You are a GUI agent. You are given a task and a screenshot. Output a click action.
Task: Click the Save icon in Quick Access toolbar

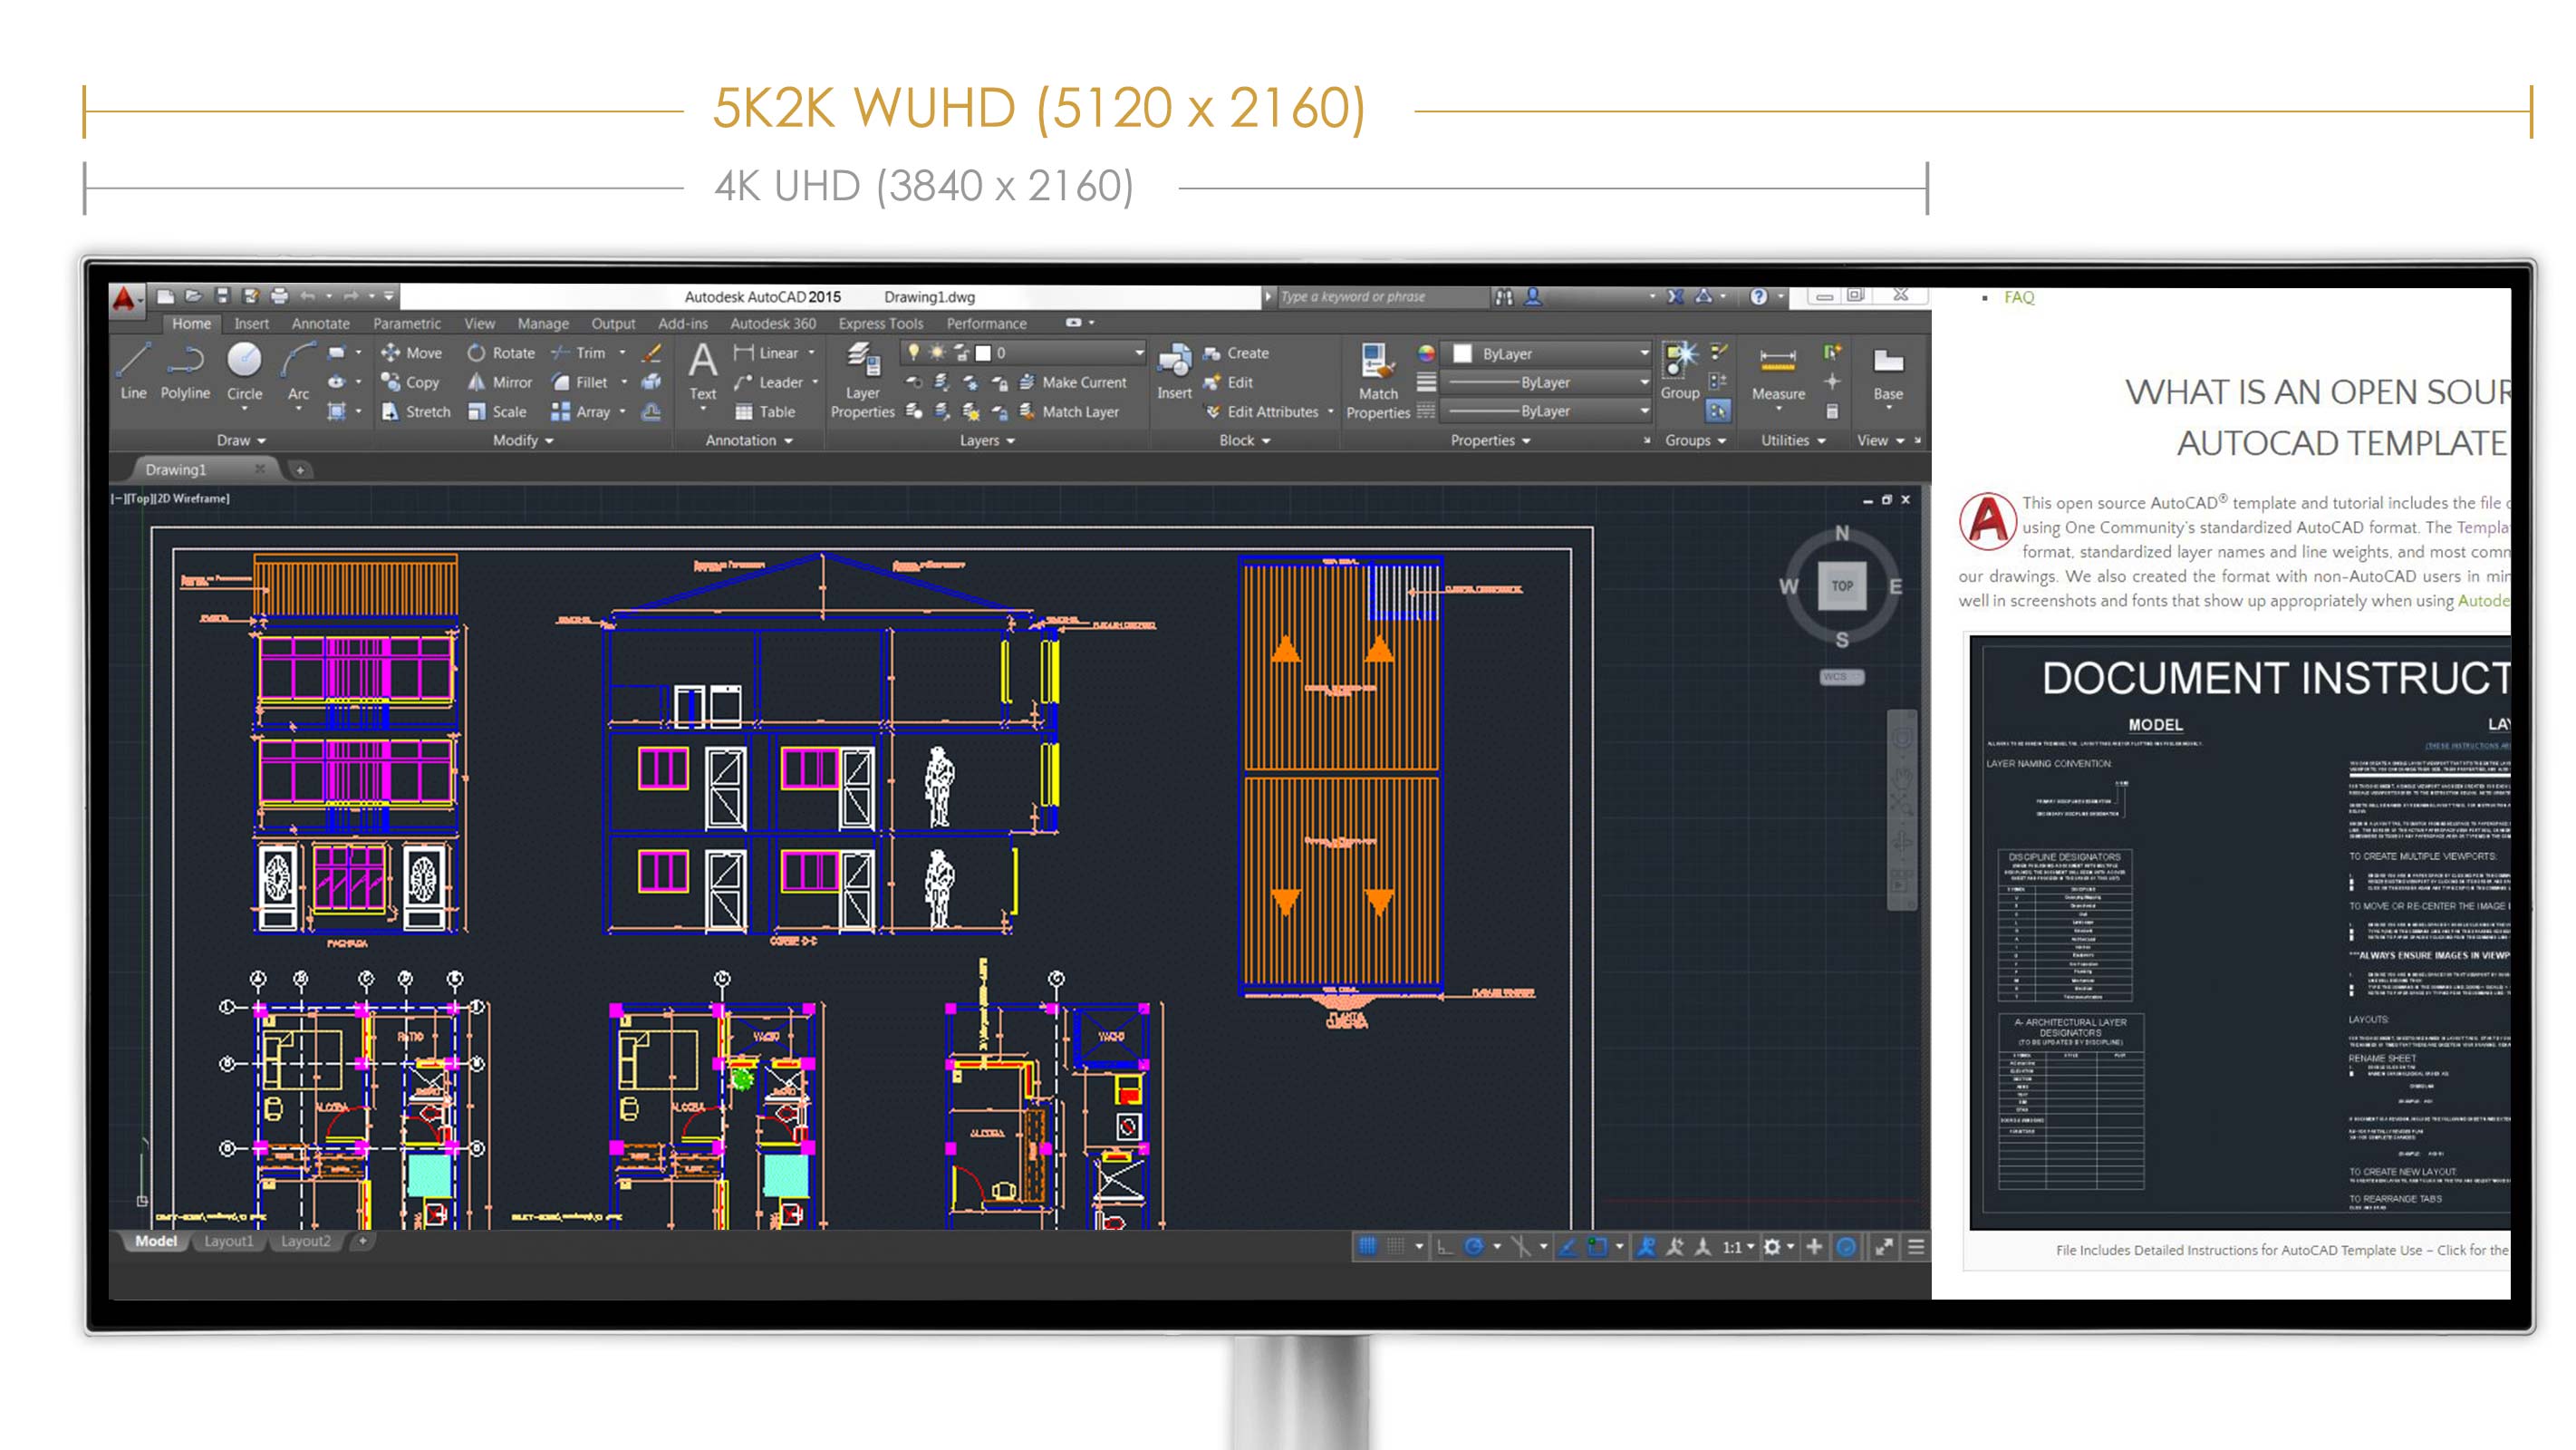pyautogui.click(x=222, y=296)
